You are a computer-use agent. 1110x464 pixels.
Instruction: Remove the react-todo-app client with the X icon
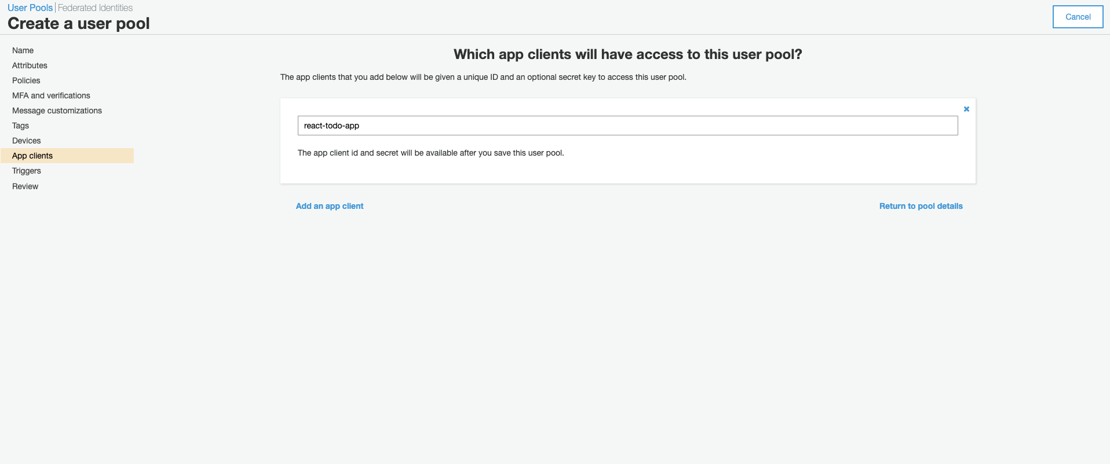(x=966, y=109)
